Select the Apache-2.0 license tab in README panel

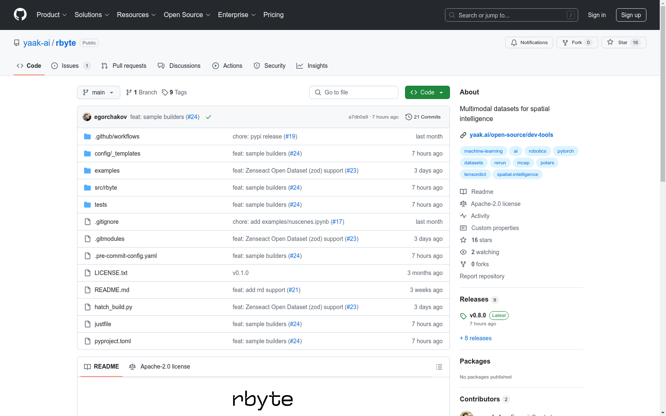(x=160, y=366)
